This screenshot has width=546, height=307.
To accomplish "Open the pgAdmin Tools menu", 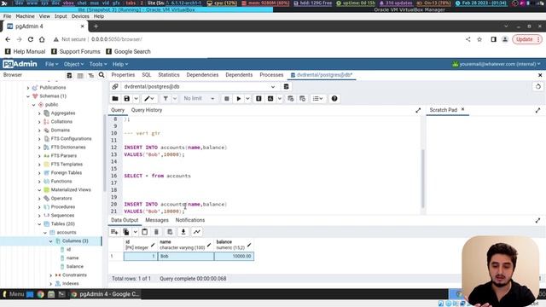I will [98, 65].
